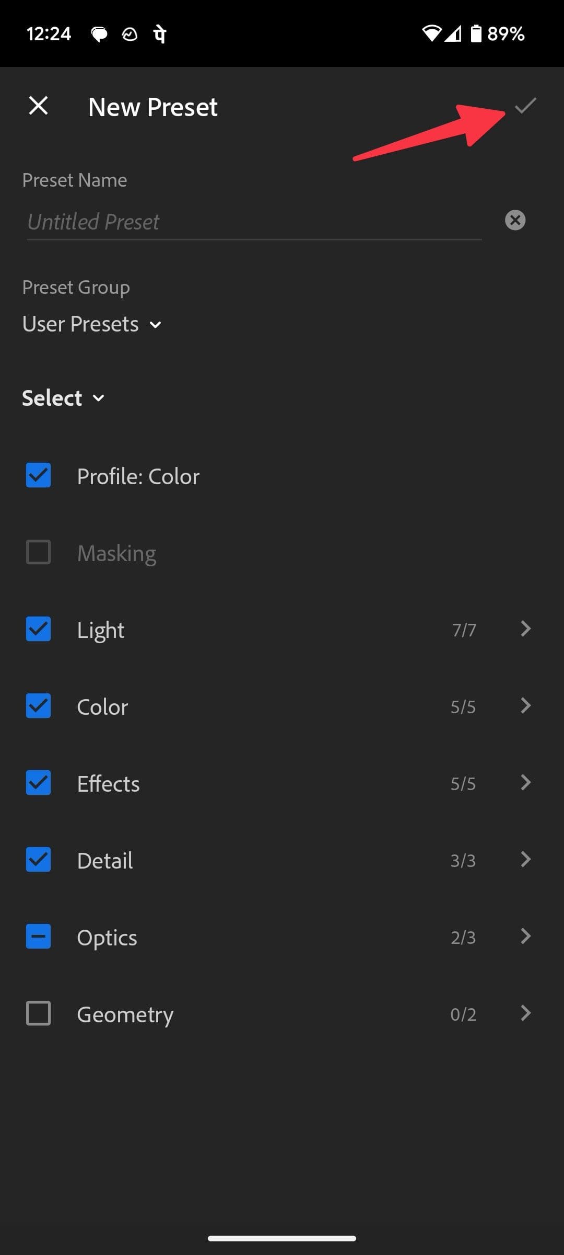
Task: Open the Color settings detail arrow
Action: coord(525,706)
